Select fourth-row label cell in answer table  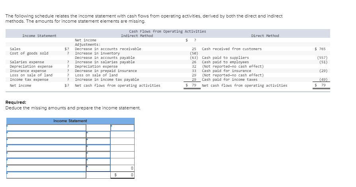pos(46,148)
